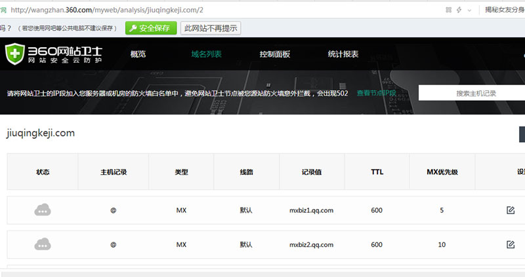This screenshot has height=277, width=525.
Task: Expand the address bar dropdown arrow
Action: pos(469,10)
